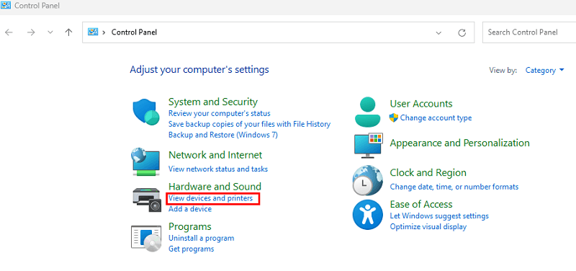The image size is (576, 271).
Task: Refresh the Control Panel view
Action: point(462,32)
